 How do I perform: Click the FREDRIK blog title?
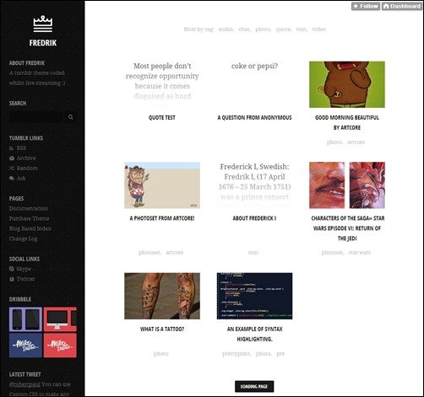(43, 43)
